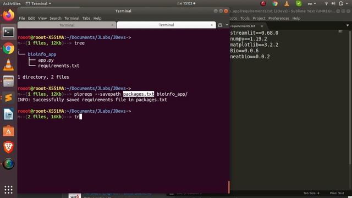Image resolution: width=352 pixels, height=198 pixels.
Task: Click highlighted packages.txt in terminal
Action: (x=139, y=94)
